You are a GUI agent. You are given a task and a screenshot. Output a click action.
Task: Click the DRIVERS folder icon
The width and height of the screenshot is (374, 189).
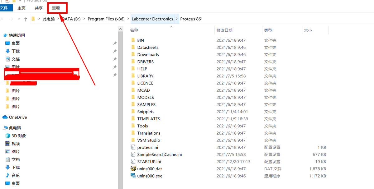click(x=133, y=62)
